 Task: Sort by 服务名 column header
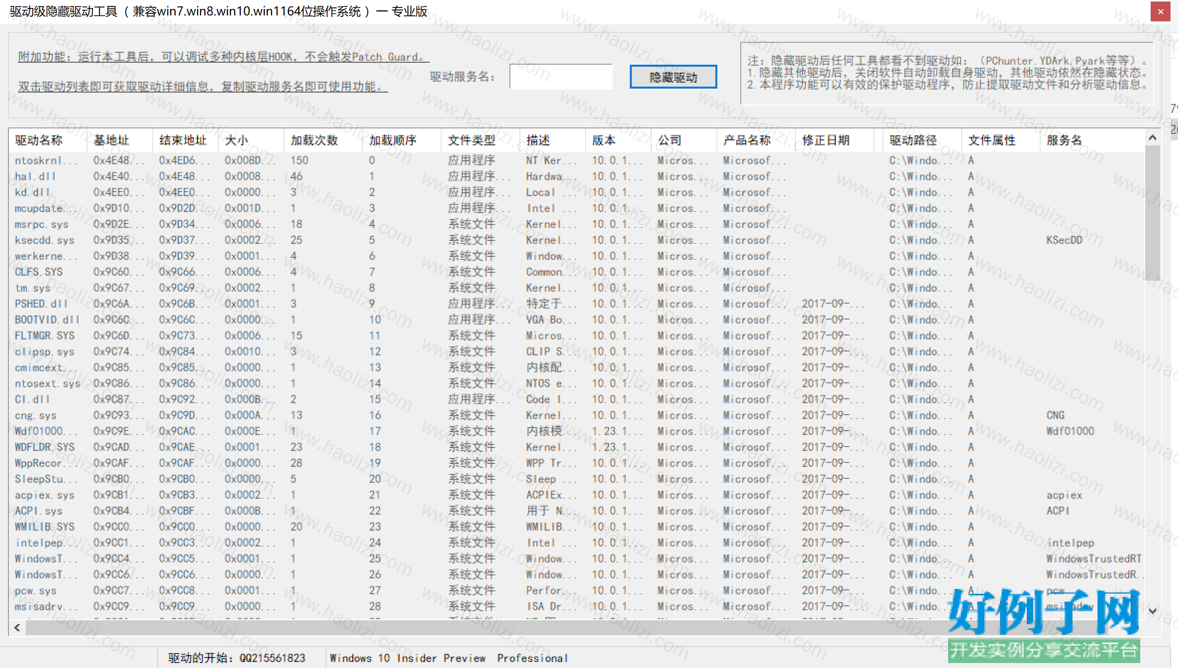tap(1092, 140)
